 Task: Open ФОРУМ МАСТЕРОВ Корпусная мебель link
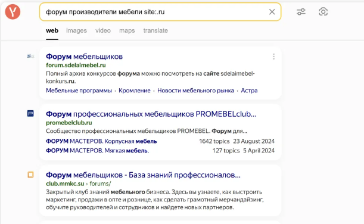click(101, 141)
